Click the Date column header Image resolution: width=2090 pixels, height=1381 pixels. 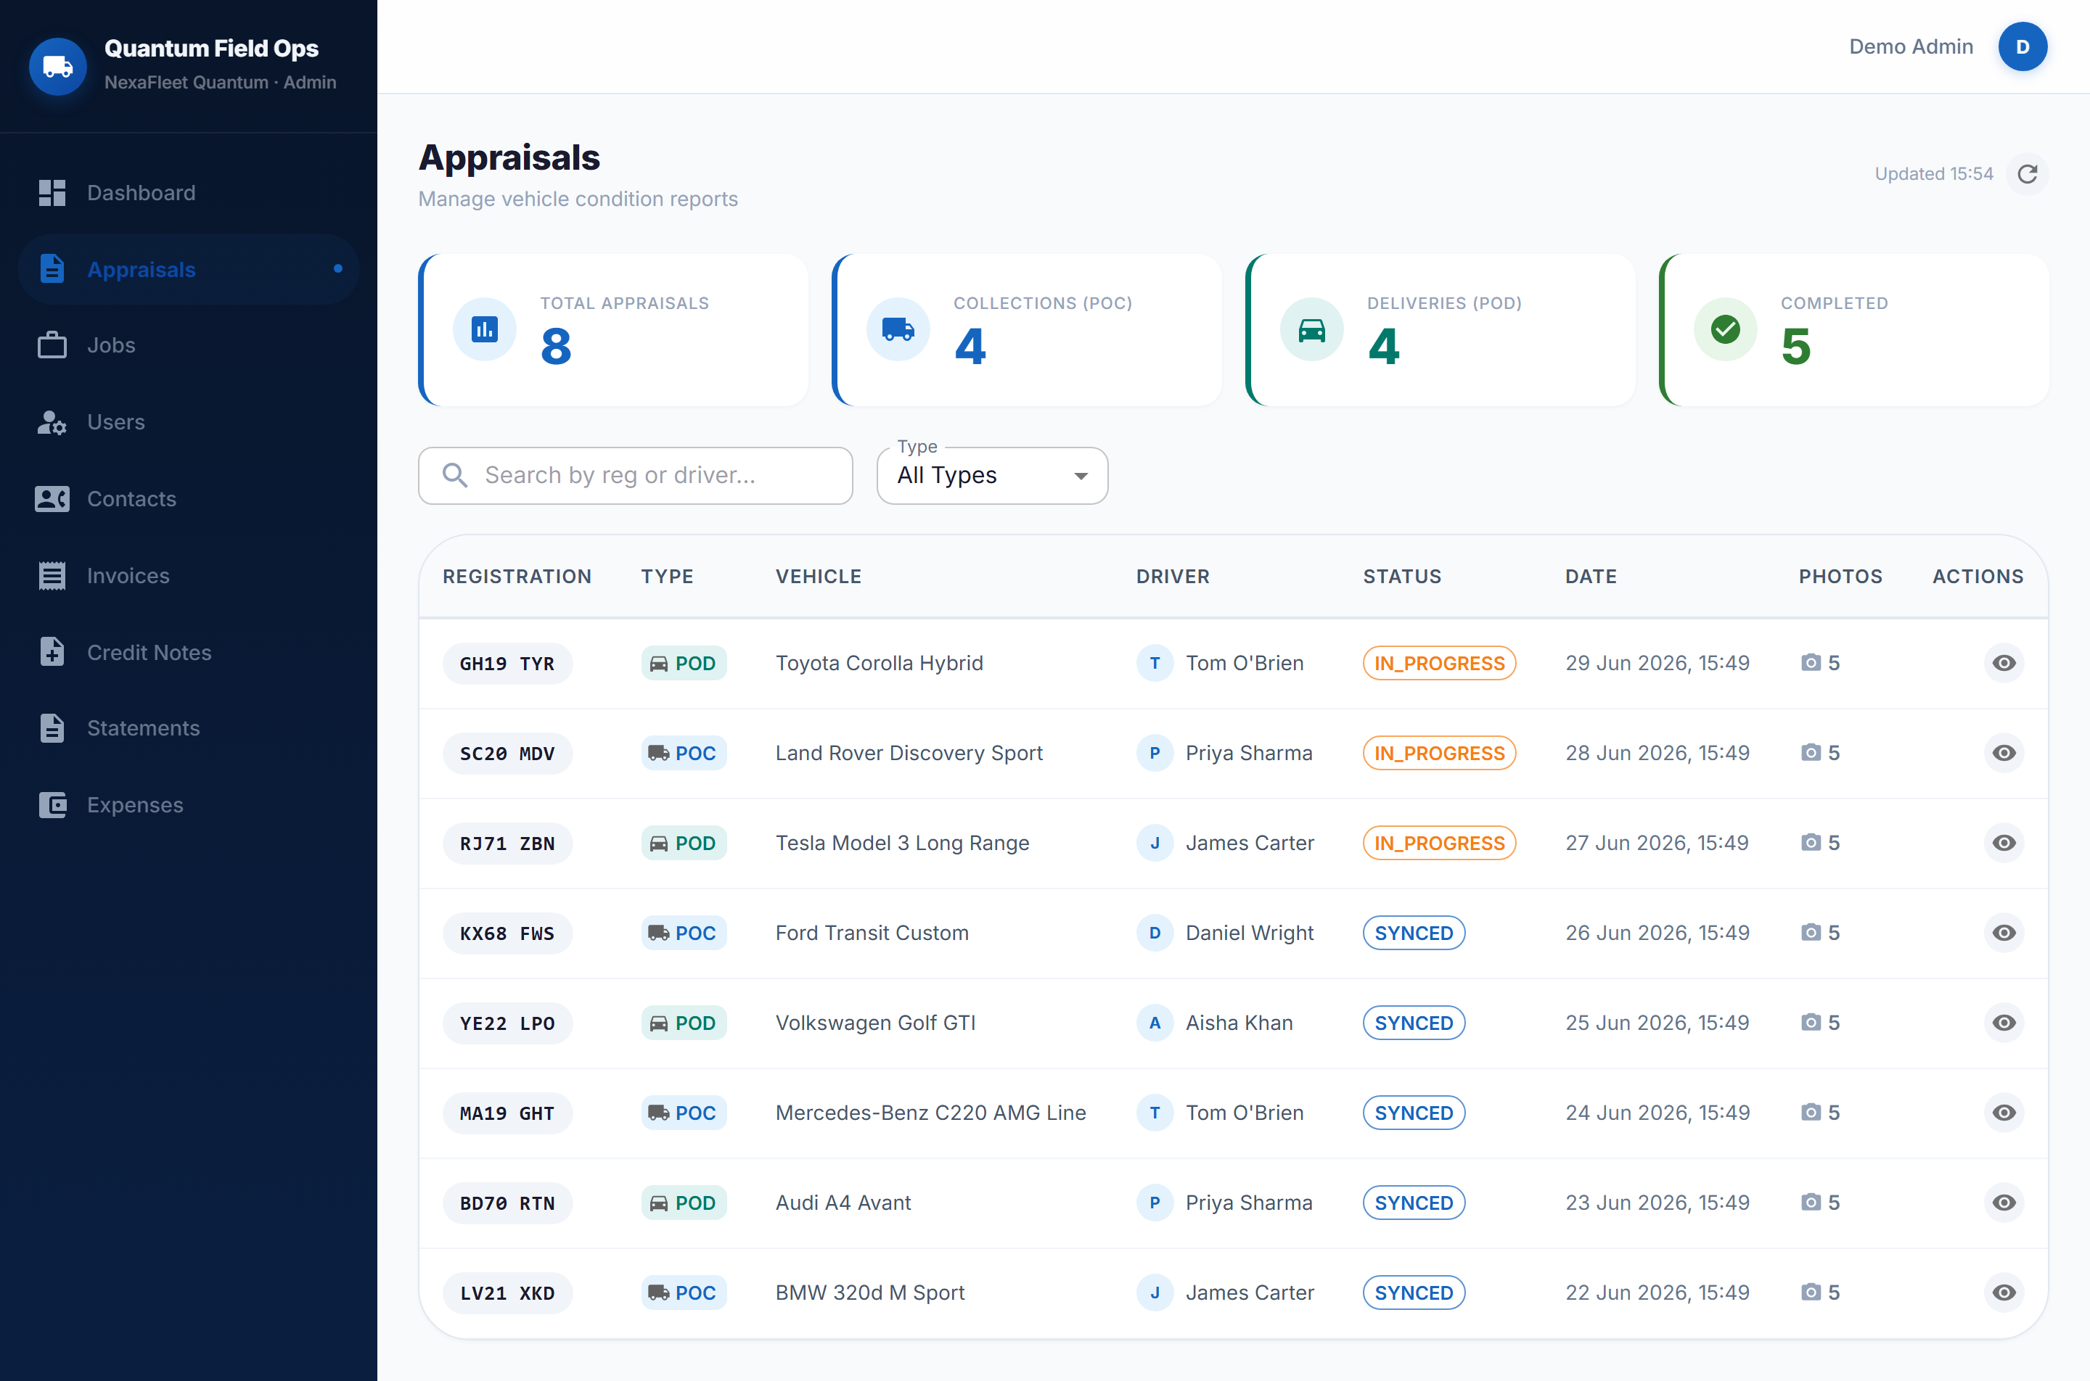click(1591, 576)
